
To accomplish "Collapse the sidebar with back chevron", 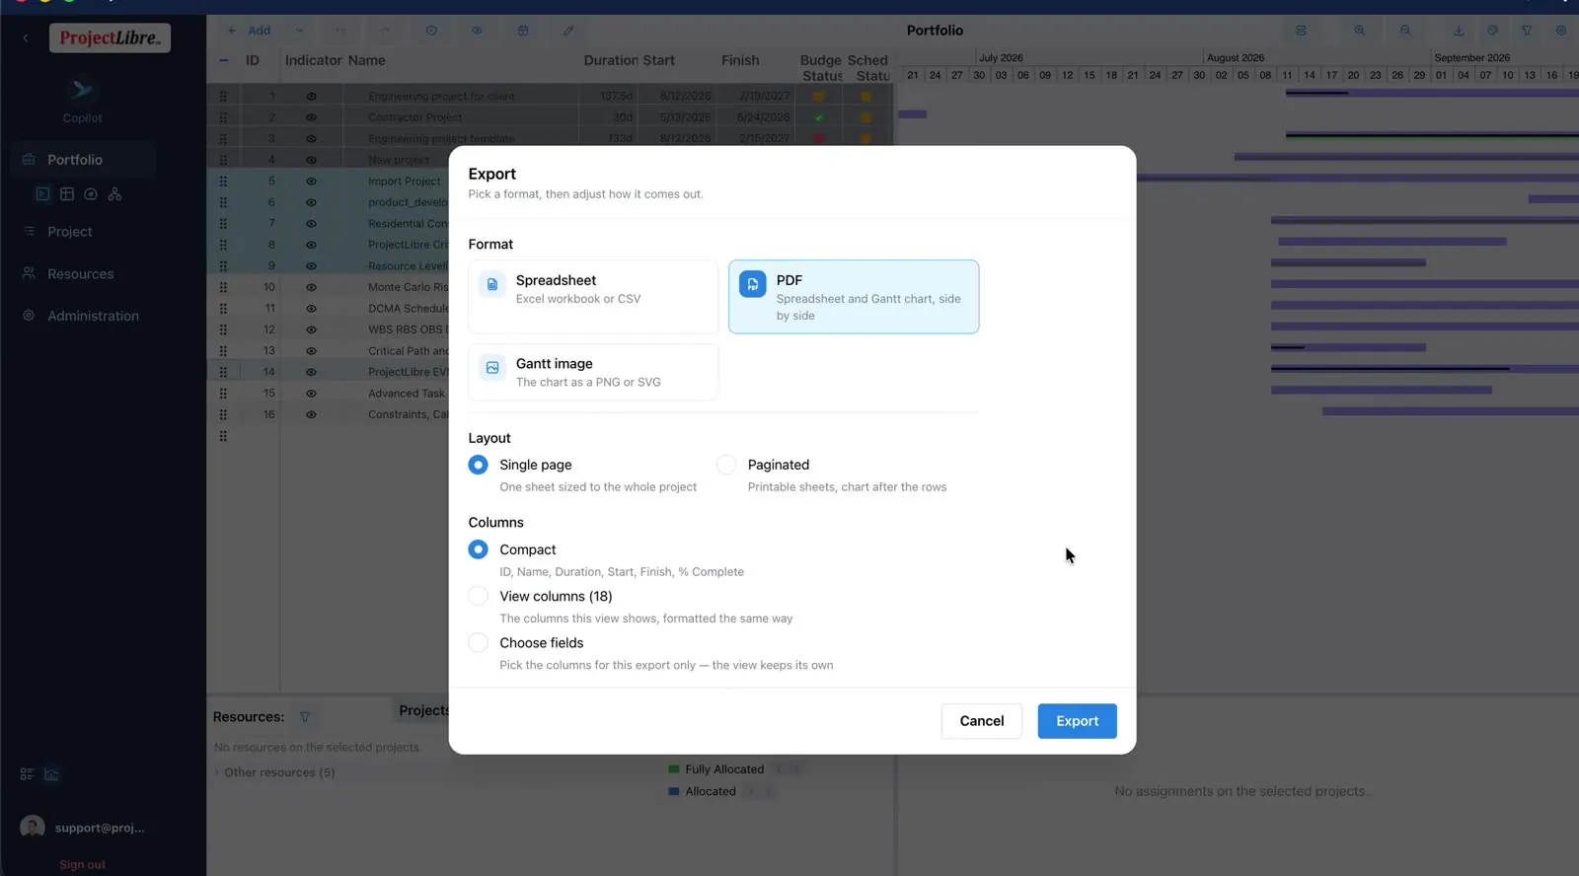I will tap(26, 38).
